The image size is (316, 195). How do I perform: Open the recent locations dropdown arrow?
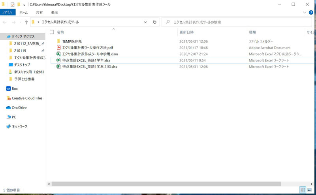tap(20, 22)
